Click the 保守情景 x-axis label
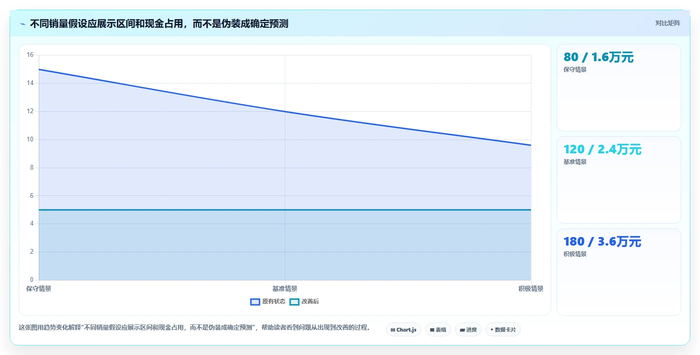 39,289
